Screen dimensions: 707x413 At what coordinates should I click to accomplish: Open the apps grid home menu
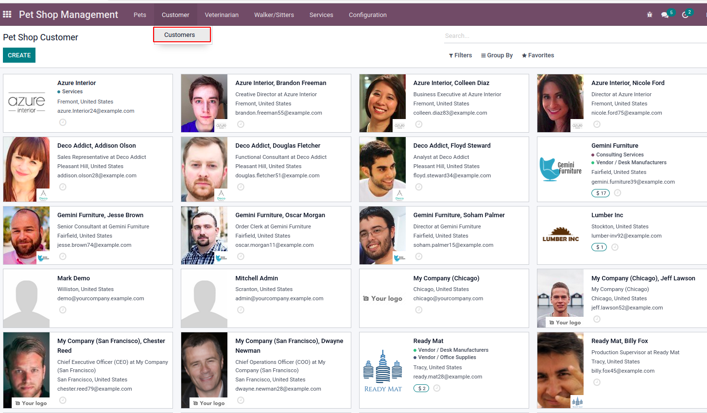pyautogui.click(x=7, y=15)
